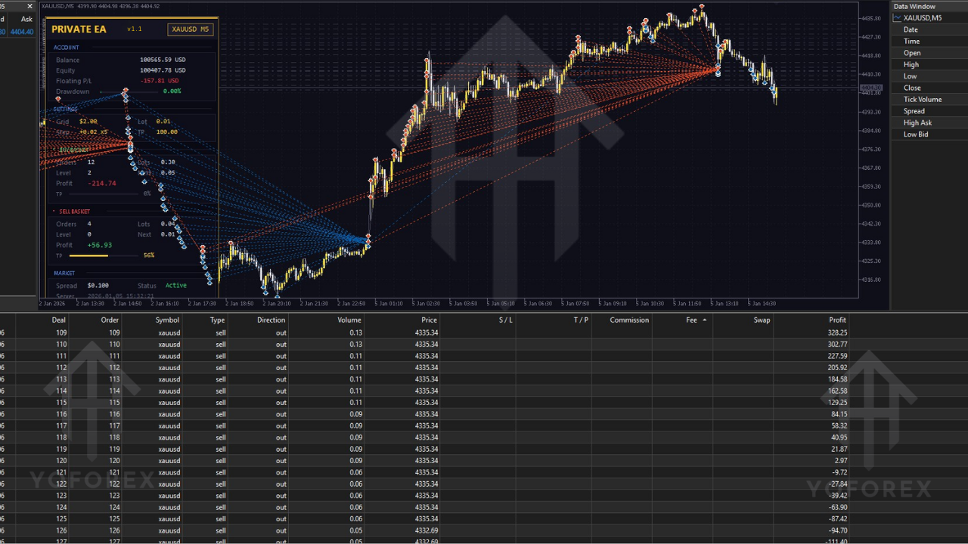The width and height of the screenshot is (968, 544).
Task: Click the bullet icon beside BUY BASKET header
Action: (x=55, y=148)
